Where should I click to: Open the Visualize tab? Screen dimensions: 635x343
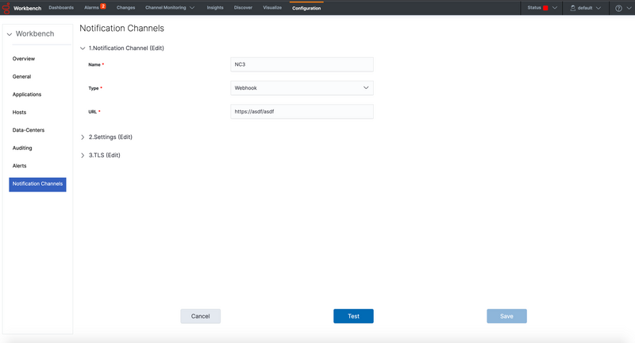(x=272, y=8)
